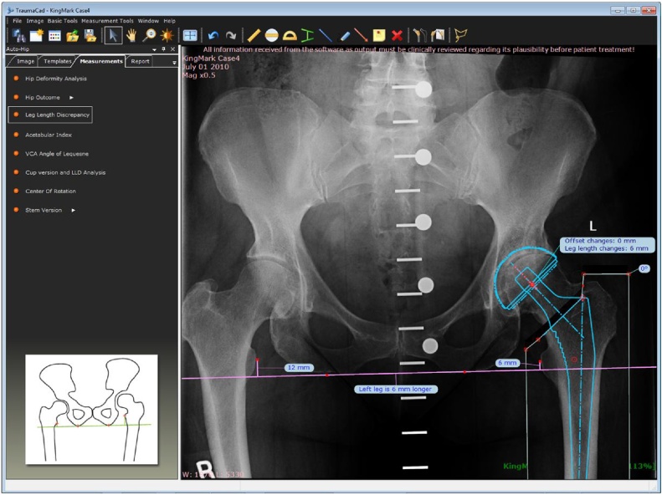Open the Measurement Tools menu

[107, 21]
